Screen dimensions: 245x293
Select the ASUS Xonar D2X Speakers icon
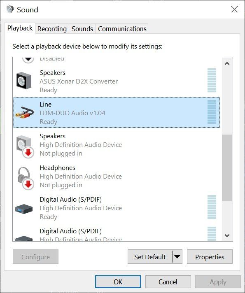click(x=23, y=81)
